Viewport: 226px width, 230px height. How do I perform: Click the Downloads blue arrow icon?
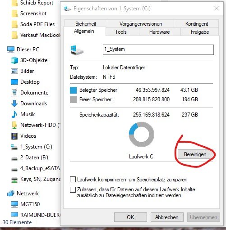point(14,104)
